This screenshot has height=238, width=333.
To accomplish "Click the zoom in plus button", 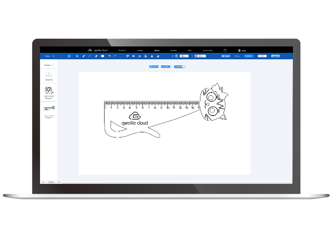I will (59, 182).
